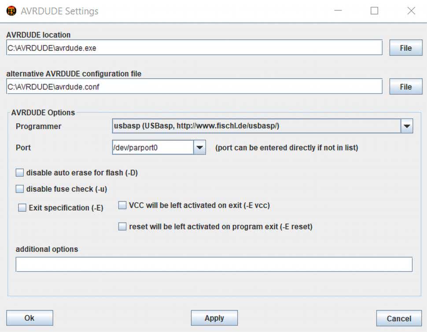Browse with File button for configuration file
Viewport: 427px width, 332px height.
pos(405,87)
